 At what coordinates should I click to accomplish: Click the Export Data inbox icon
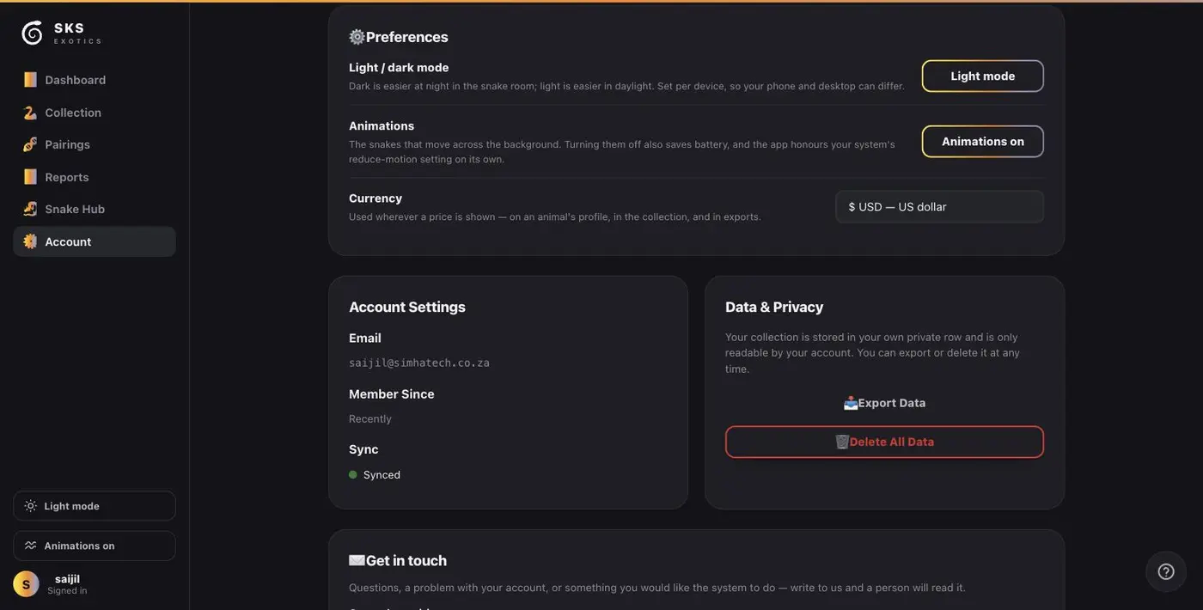[851, 403]
